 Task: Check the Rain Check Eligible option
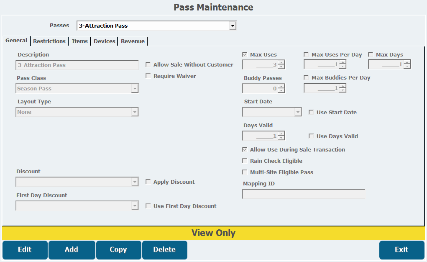point(245,161)
